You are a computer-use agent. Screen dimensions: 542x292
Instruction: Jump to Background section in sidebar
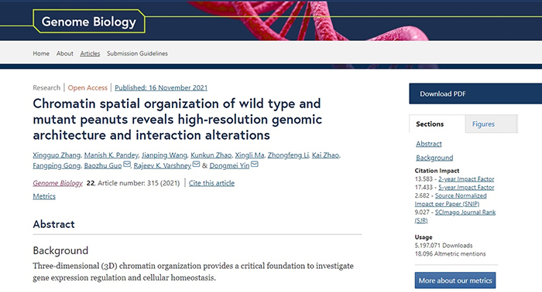pyautogui.click(x=434, y=158)
